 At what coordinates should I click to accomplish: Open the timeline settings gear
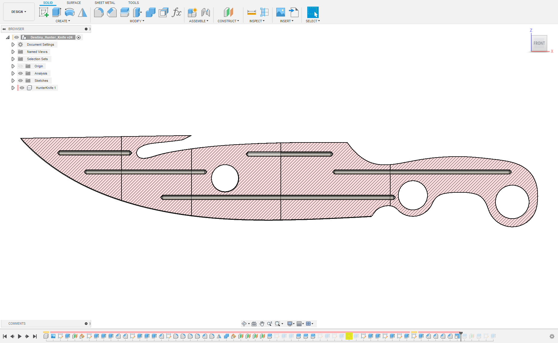[552, 336]
